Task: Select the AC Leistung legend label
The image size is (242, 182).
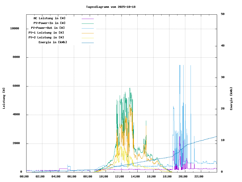Action: 49,18
